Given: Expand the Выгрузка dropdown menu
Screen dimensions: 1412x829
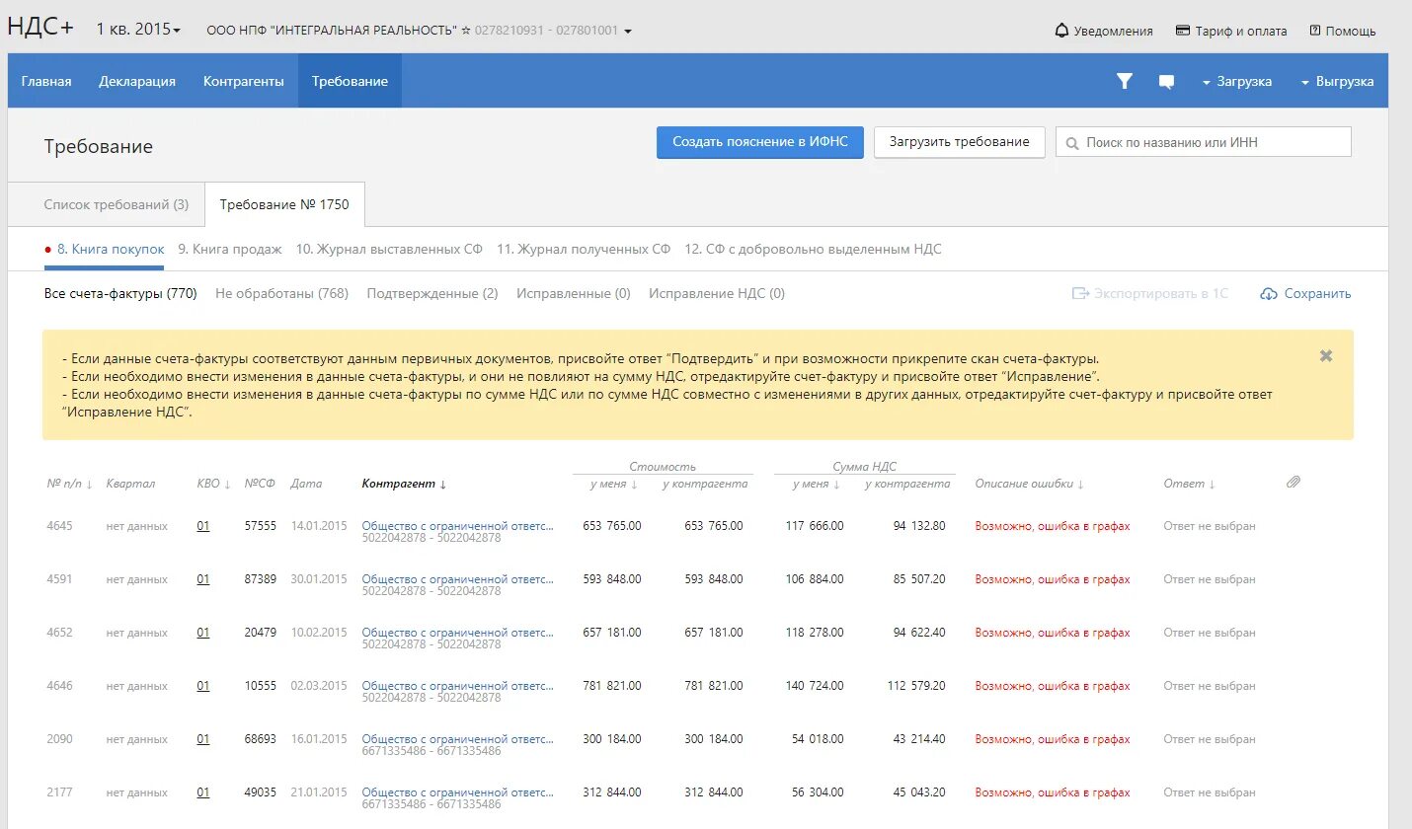Looking at the screenshot, I should [x=1337, y=82].
